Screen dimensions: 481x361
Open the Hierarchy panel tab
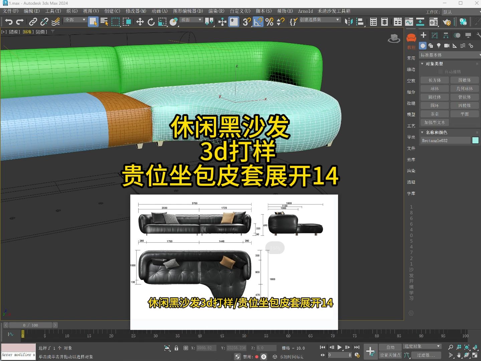click(x=446, y=35)
